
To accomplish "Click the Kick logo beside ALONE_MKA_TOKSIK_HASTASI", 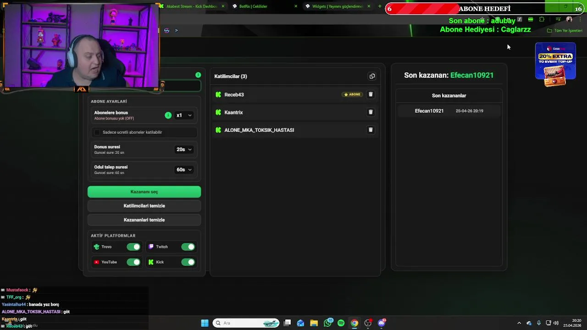I will coord(218,130).
